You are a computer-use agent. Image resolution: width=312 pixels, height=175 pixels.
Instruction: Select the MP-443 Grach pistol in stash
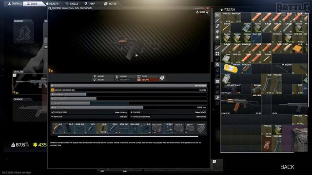pyautogui.click(x=231, y=89)
